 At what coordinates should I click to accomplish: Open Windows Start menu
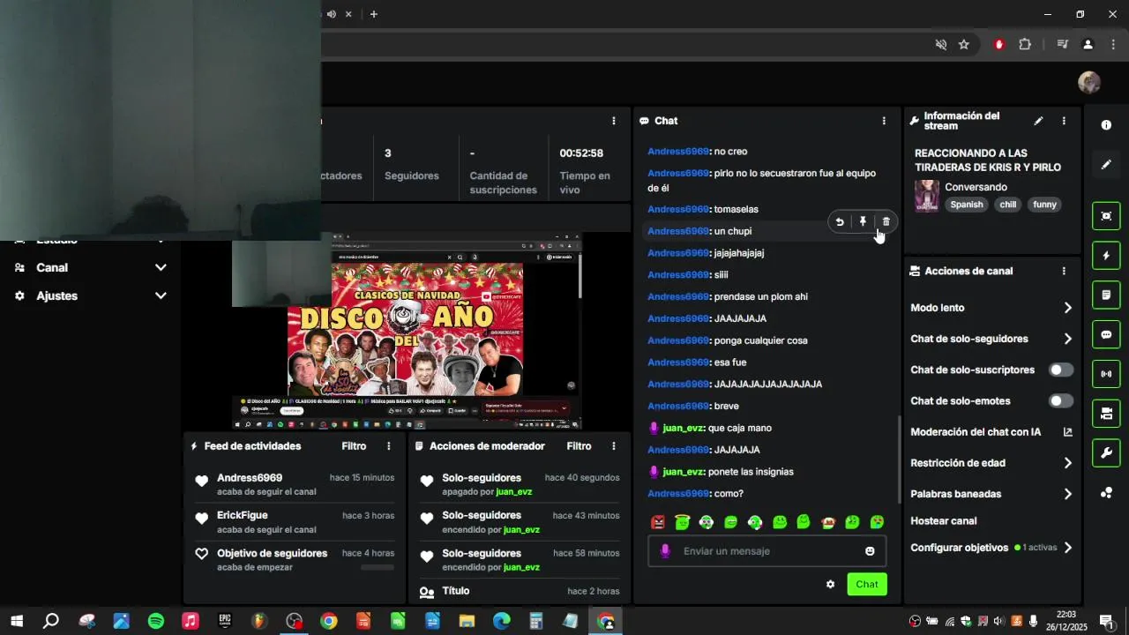(x=17, y=621)
